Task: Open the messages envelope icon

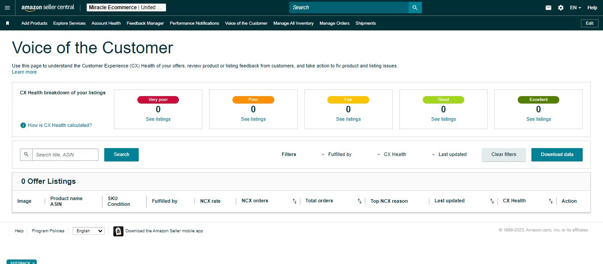Action: [x=548, y=7]
